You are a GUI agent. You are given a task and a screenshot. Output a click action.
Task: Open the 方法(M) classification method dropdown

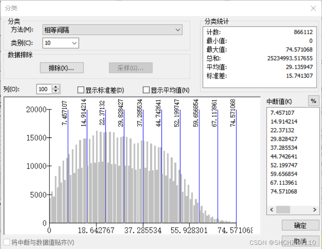(112, 30)
